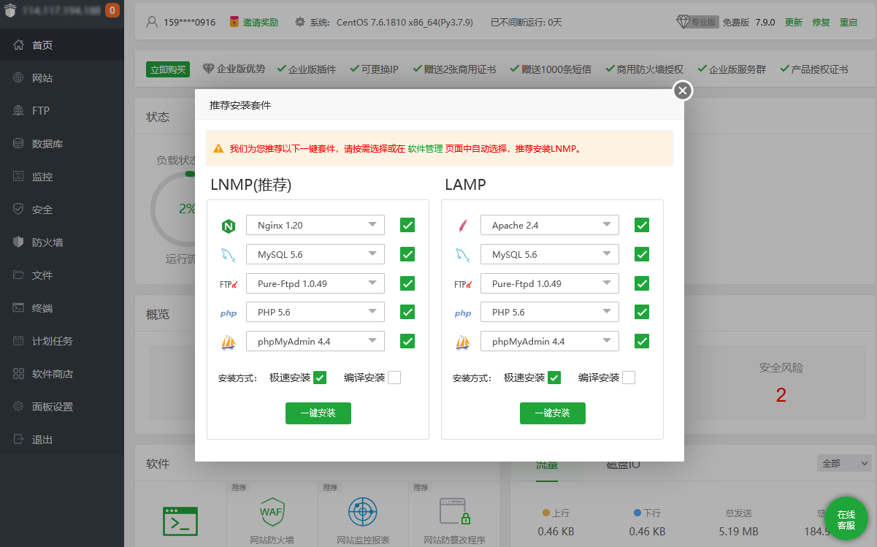Click the 重启 link in header
This screenshot has width=877, height=547.
[849, 22]
